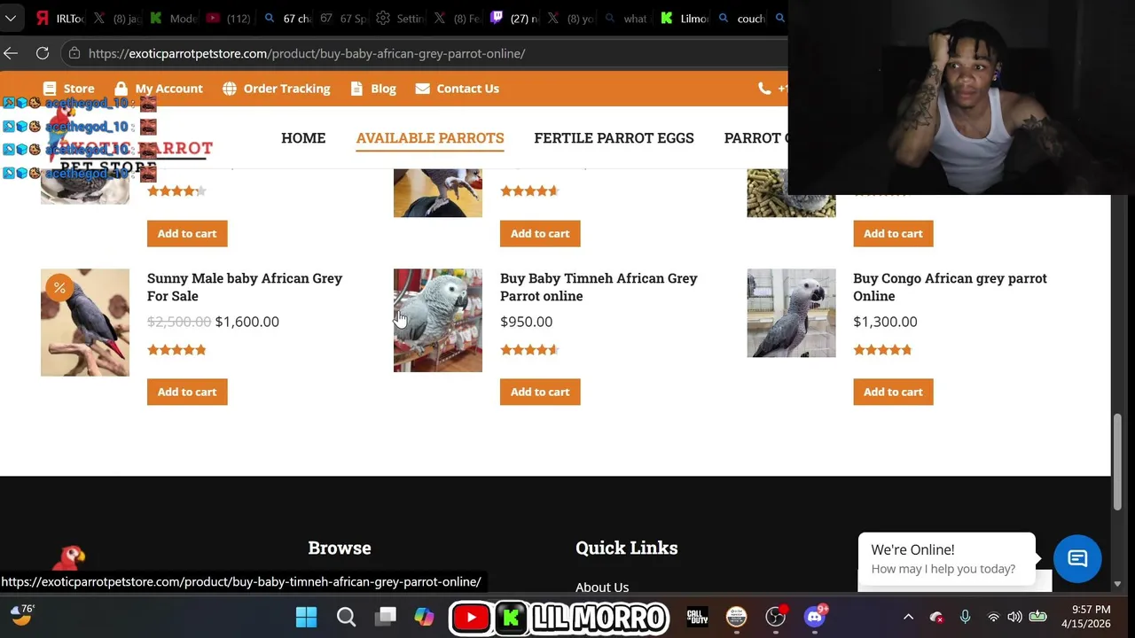Open the Store link in orange bar
1135x638 pixels.
(68, 89)
